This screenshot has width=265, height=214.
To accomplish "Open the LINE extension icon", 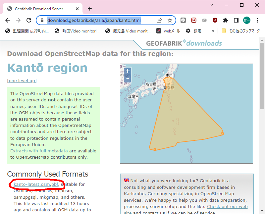I will point(183,20).
